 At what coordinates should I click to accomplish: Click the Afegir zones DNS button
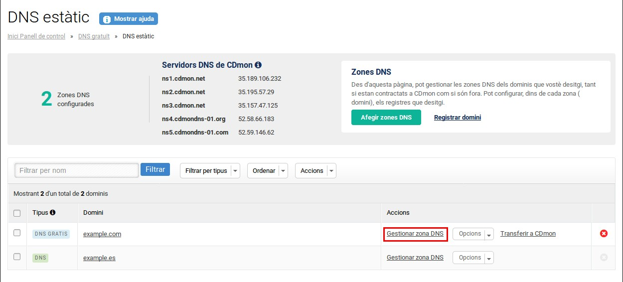point(386,118)
